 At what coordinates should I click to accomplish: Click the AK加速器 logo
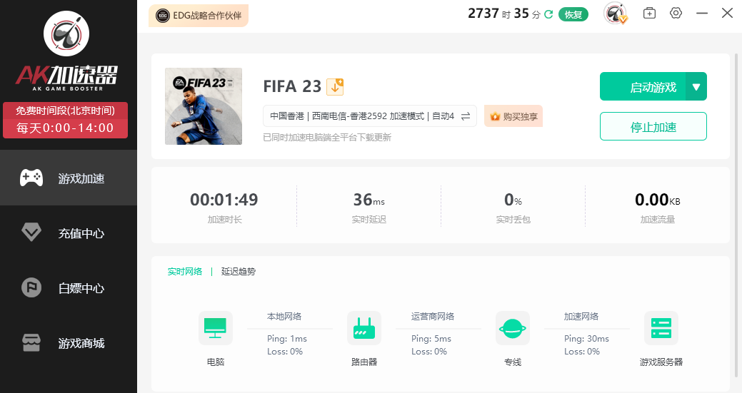66,51
